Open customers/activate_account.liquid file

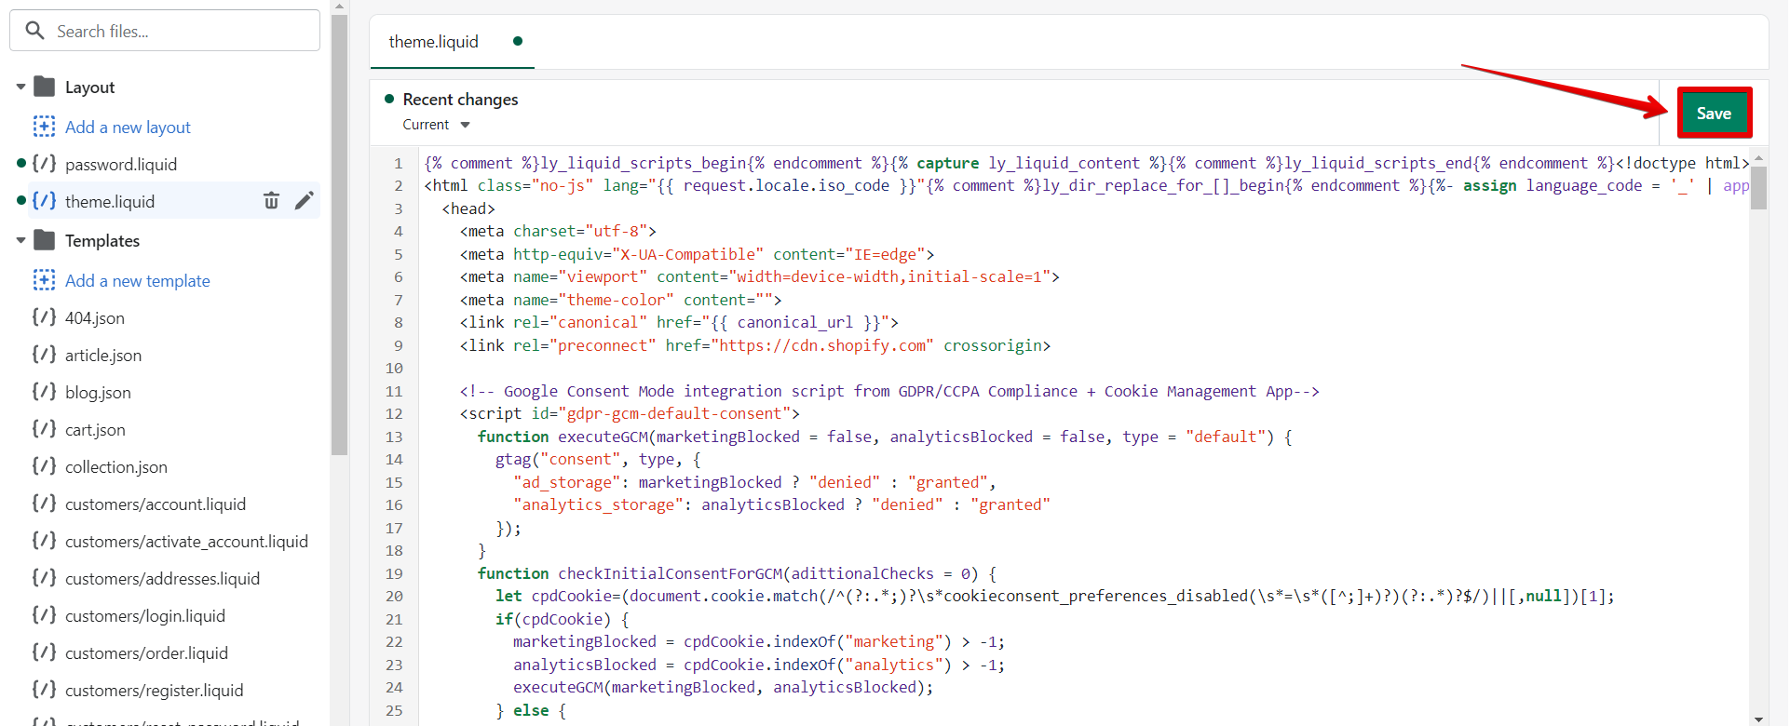(186, 541)
